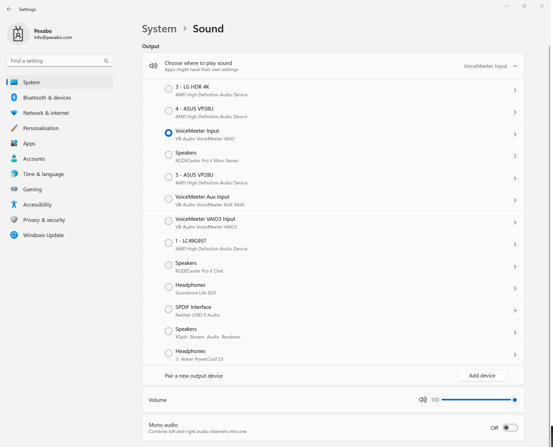Open properties chevron for 1 - LC49G95T
This screenshot has height=447, width=553.
click(515, 245)
